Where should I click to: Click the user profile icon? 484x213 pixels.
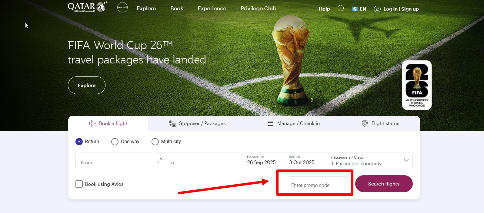tap(377, 9)
